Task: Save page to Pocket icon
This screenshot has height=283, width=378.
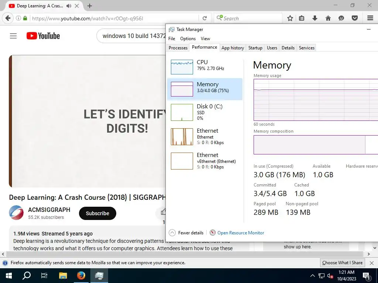Action: (354, 18)
